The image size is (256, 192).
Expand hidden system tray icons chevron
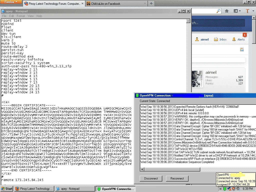pos(220,189)
